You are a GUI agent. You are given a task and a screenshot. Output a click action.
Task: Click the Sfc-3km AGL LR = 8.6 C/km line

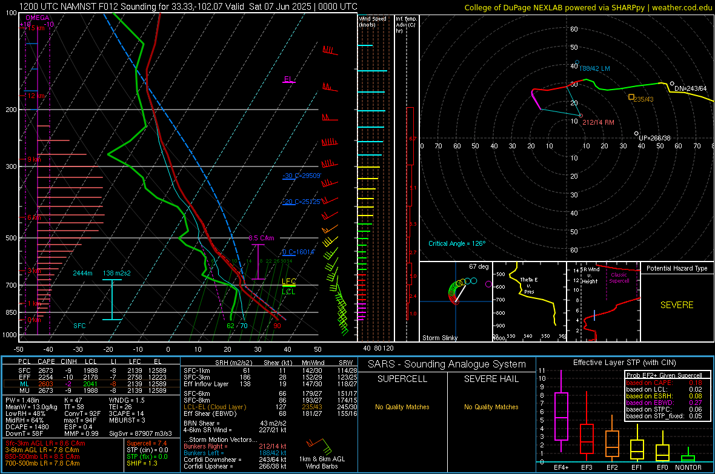45,443
